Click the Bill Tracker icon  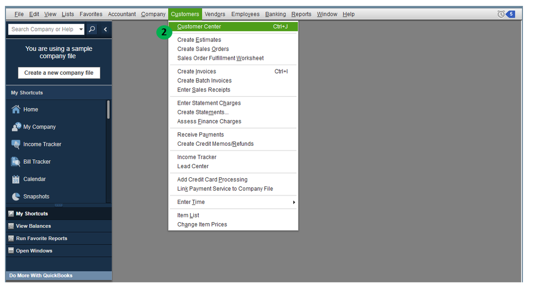15,161
